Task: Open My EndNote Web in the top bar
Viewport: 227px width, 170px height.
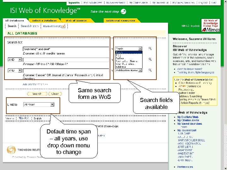Action: 93,3
